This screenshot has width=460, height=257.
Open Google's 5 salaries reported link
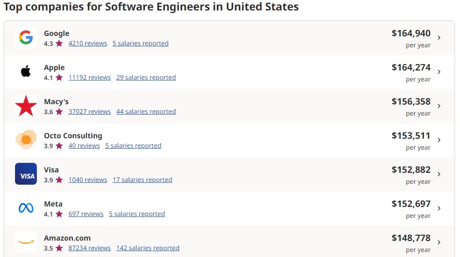[141, 43]
